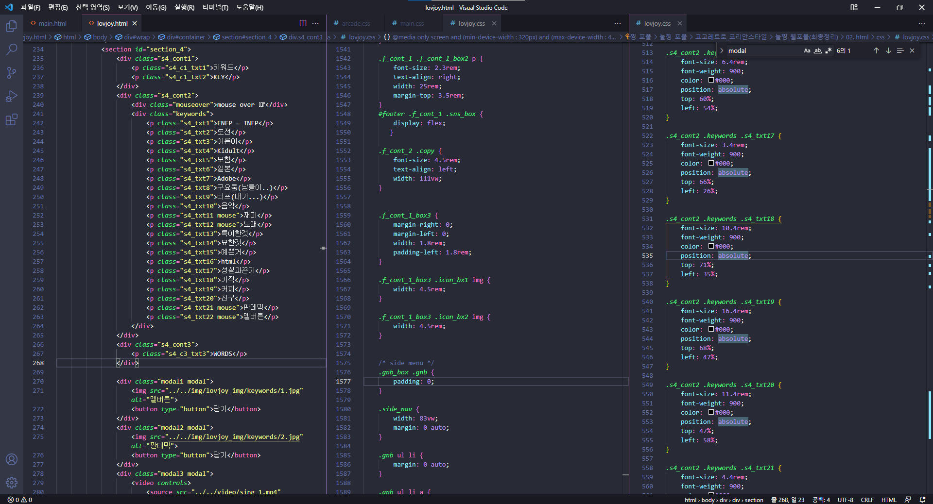The image size is (933, 504).
Task: Open the 보기(V) menu
Action: coord(127,7)
